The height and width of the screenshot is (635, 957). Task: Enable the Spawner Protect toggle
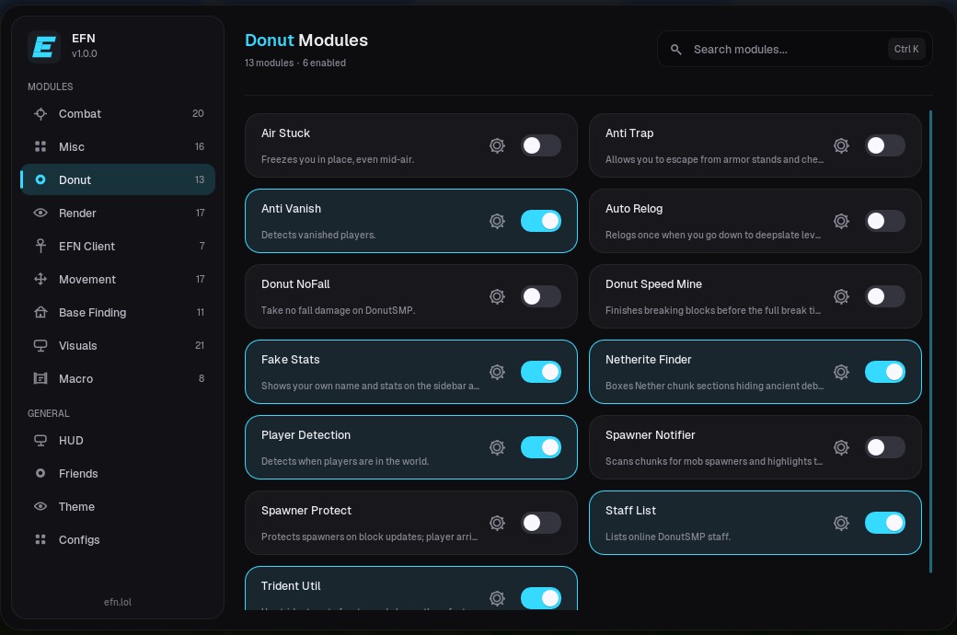[x=541, y=523]
